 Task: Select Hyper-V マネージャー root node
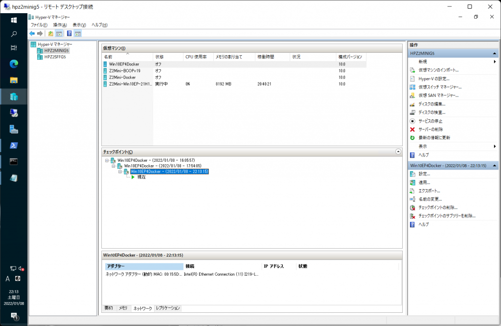click(55, 44)
